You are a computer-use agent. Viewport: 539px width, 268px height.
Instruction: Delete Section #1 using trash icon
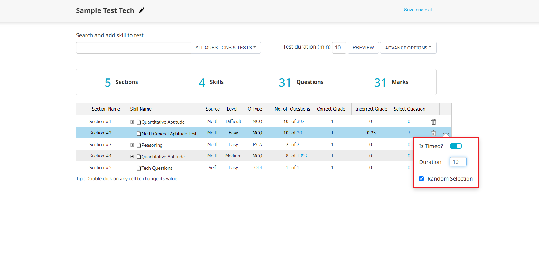point(433,122)
